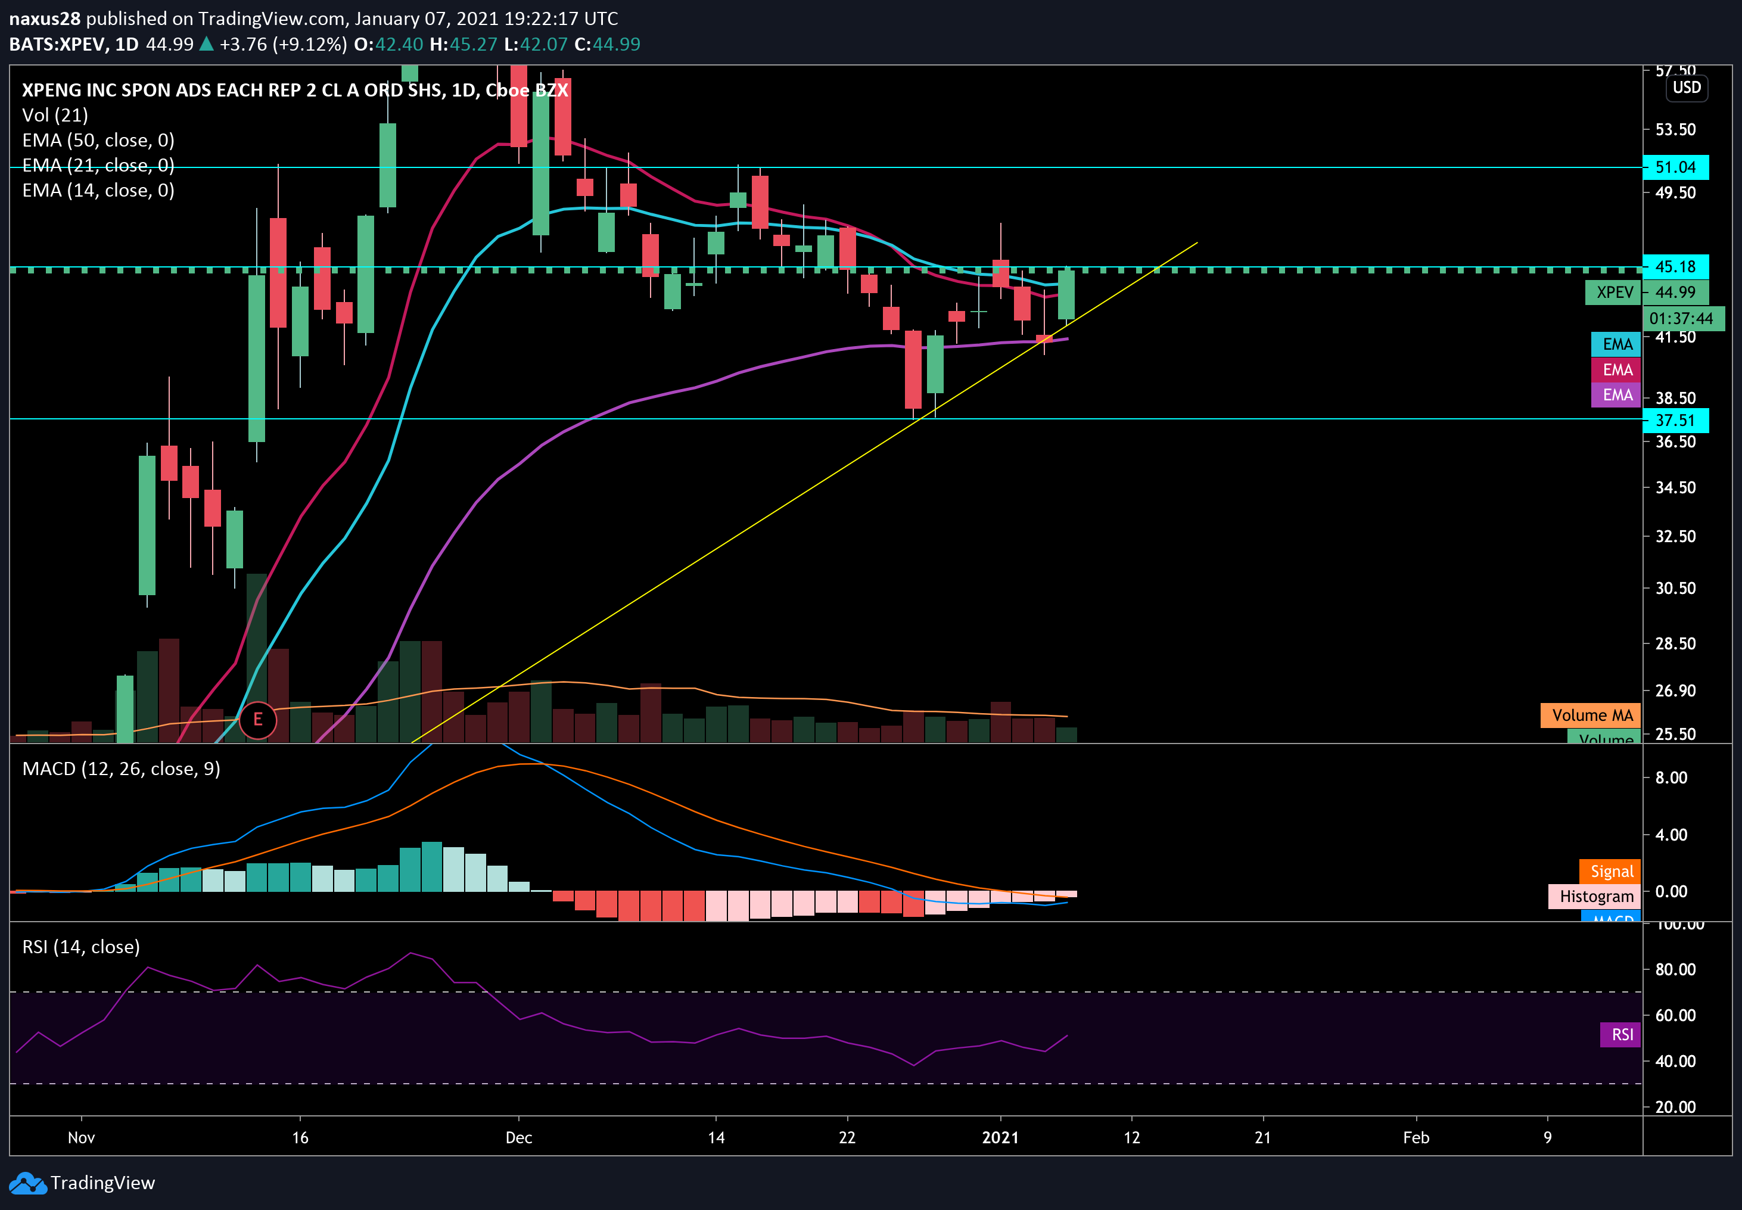1742x1210 pixels.
Task: Select the 37.51 horizontal line price label
Action: (1675, 420)
